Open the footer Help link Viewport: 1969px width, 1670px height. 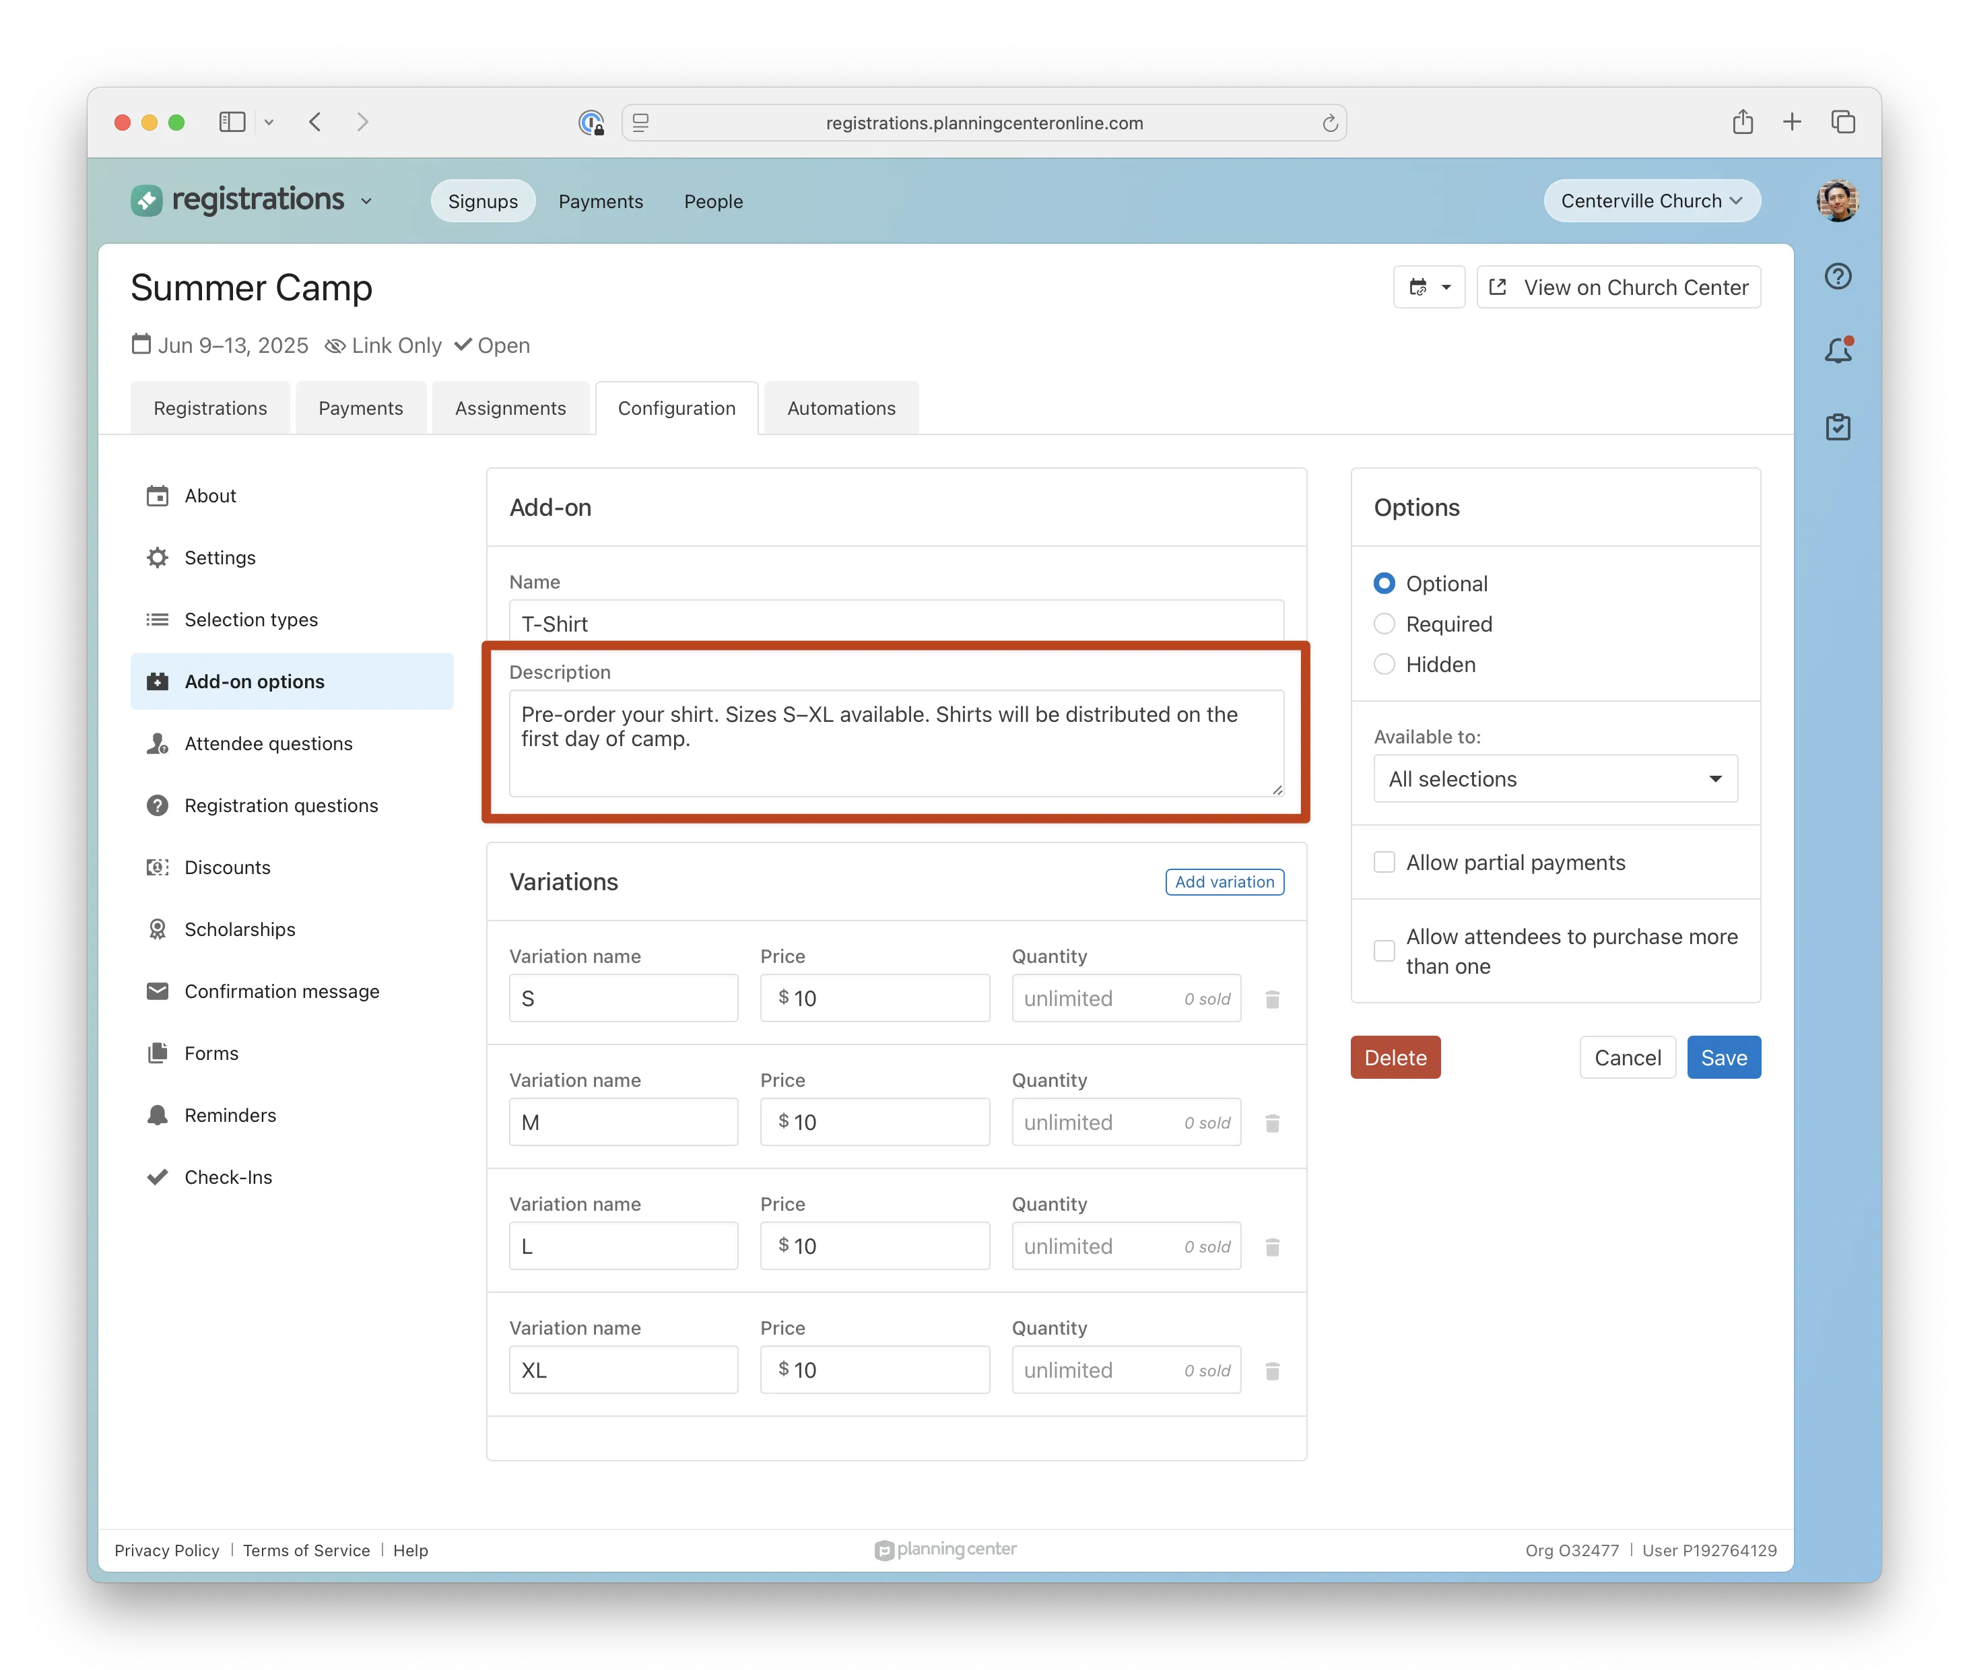tap(411, 1551)
